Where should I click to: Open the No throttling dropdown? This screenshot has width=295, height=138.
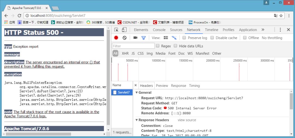[x=272, y=38]
